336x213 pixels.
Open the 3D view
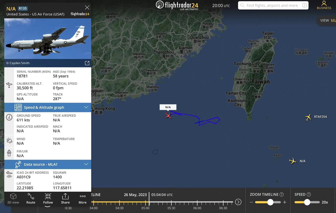pos(13,198)
